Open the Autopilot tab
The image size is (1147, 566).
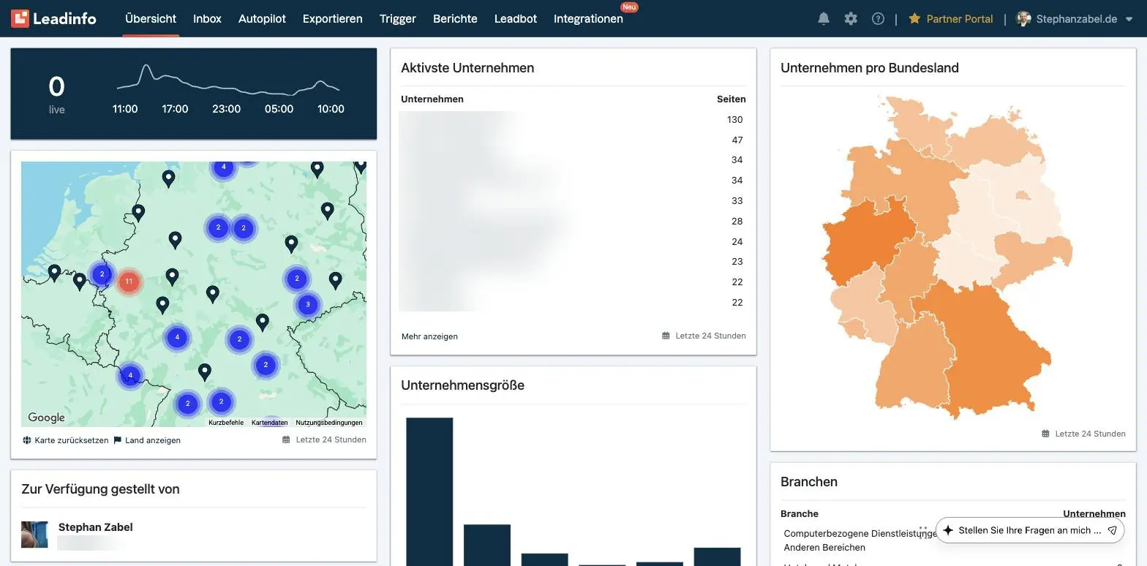[262, 19]
